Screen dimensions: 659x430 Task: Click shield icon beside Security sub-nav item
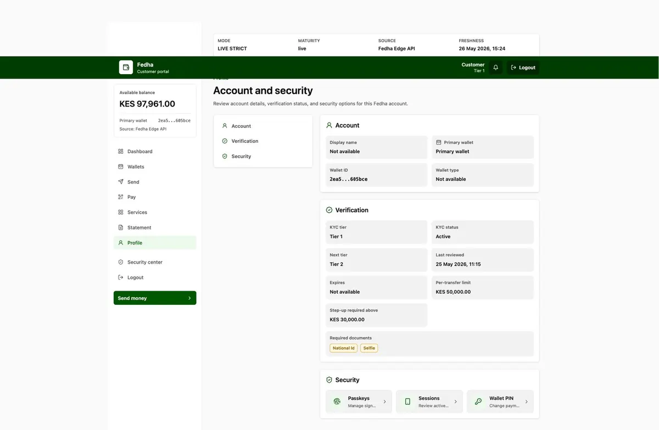[225, 157]
